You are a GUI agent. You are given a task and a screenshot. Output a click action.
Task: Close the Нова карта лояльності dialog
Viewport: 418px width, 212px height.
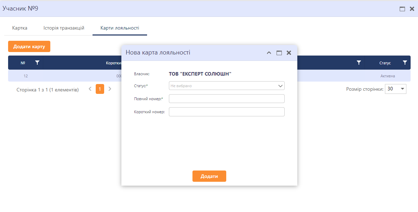point(289,53)
